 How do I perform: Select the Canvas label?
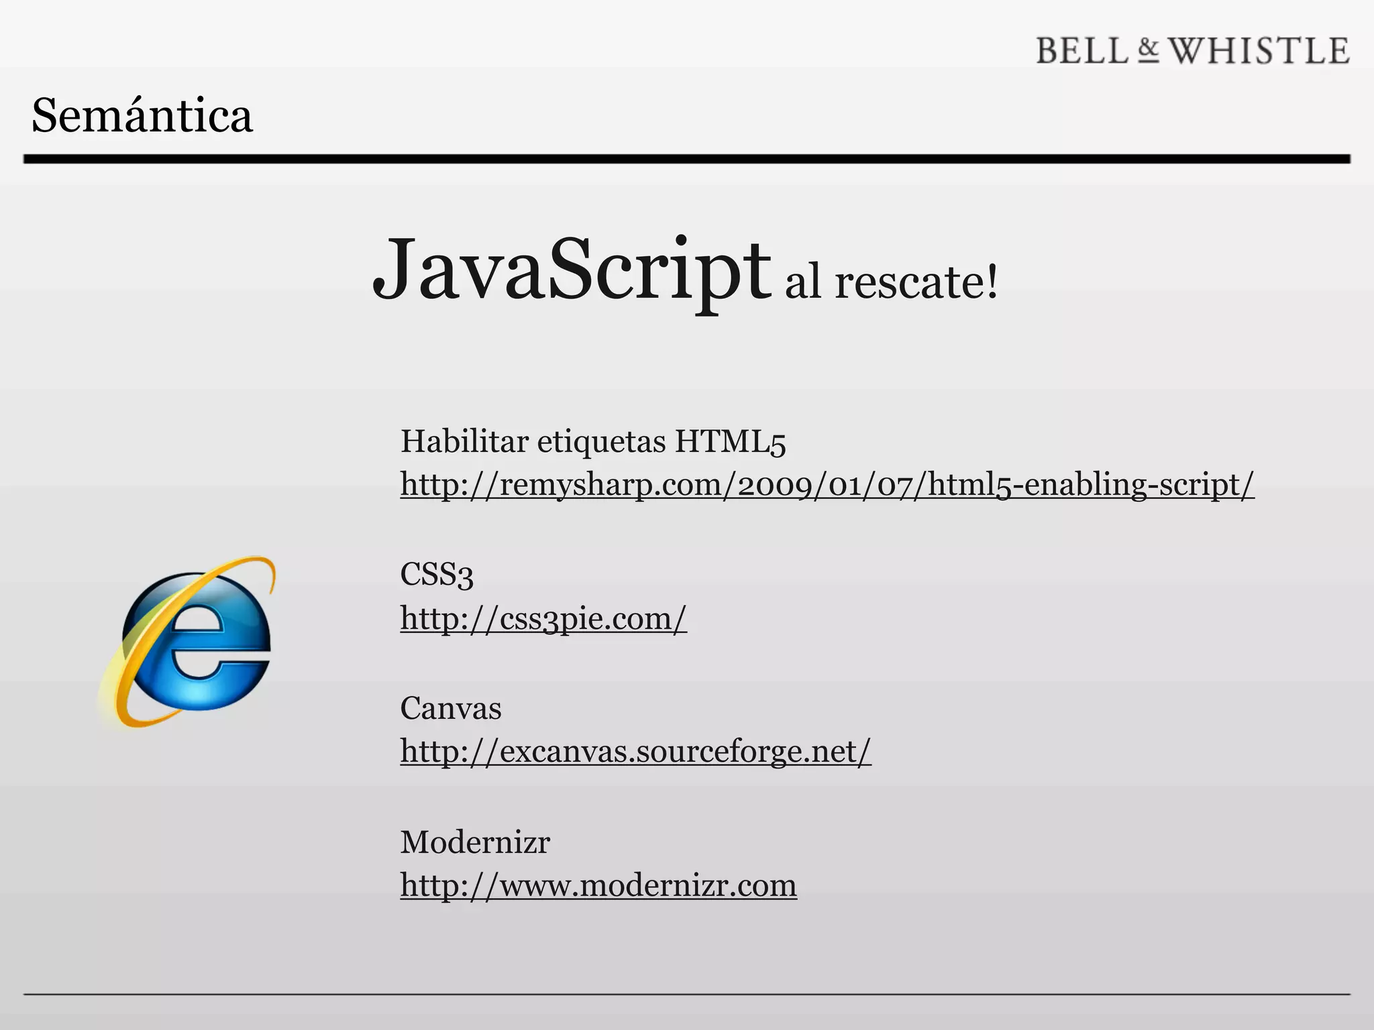pos(451,709)
